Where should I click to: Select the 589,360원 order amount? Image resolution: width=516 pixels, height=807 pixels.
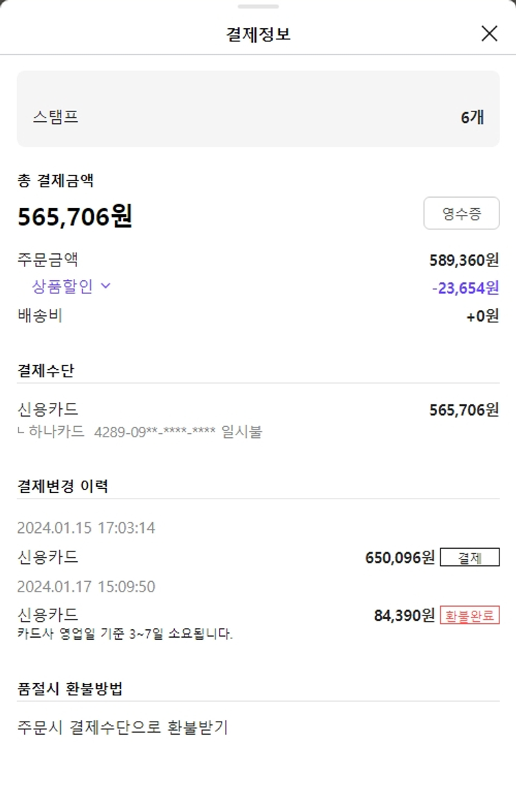click(x=464, y=260)
